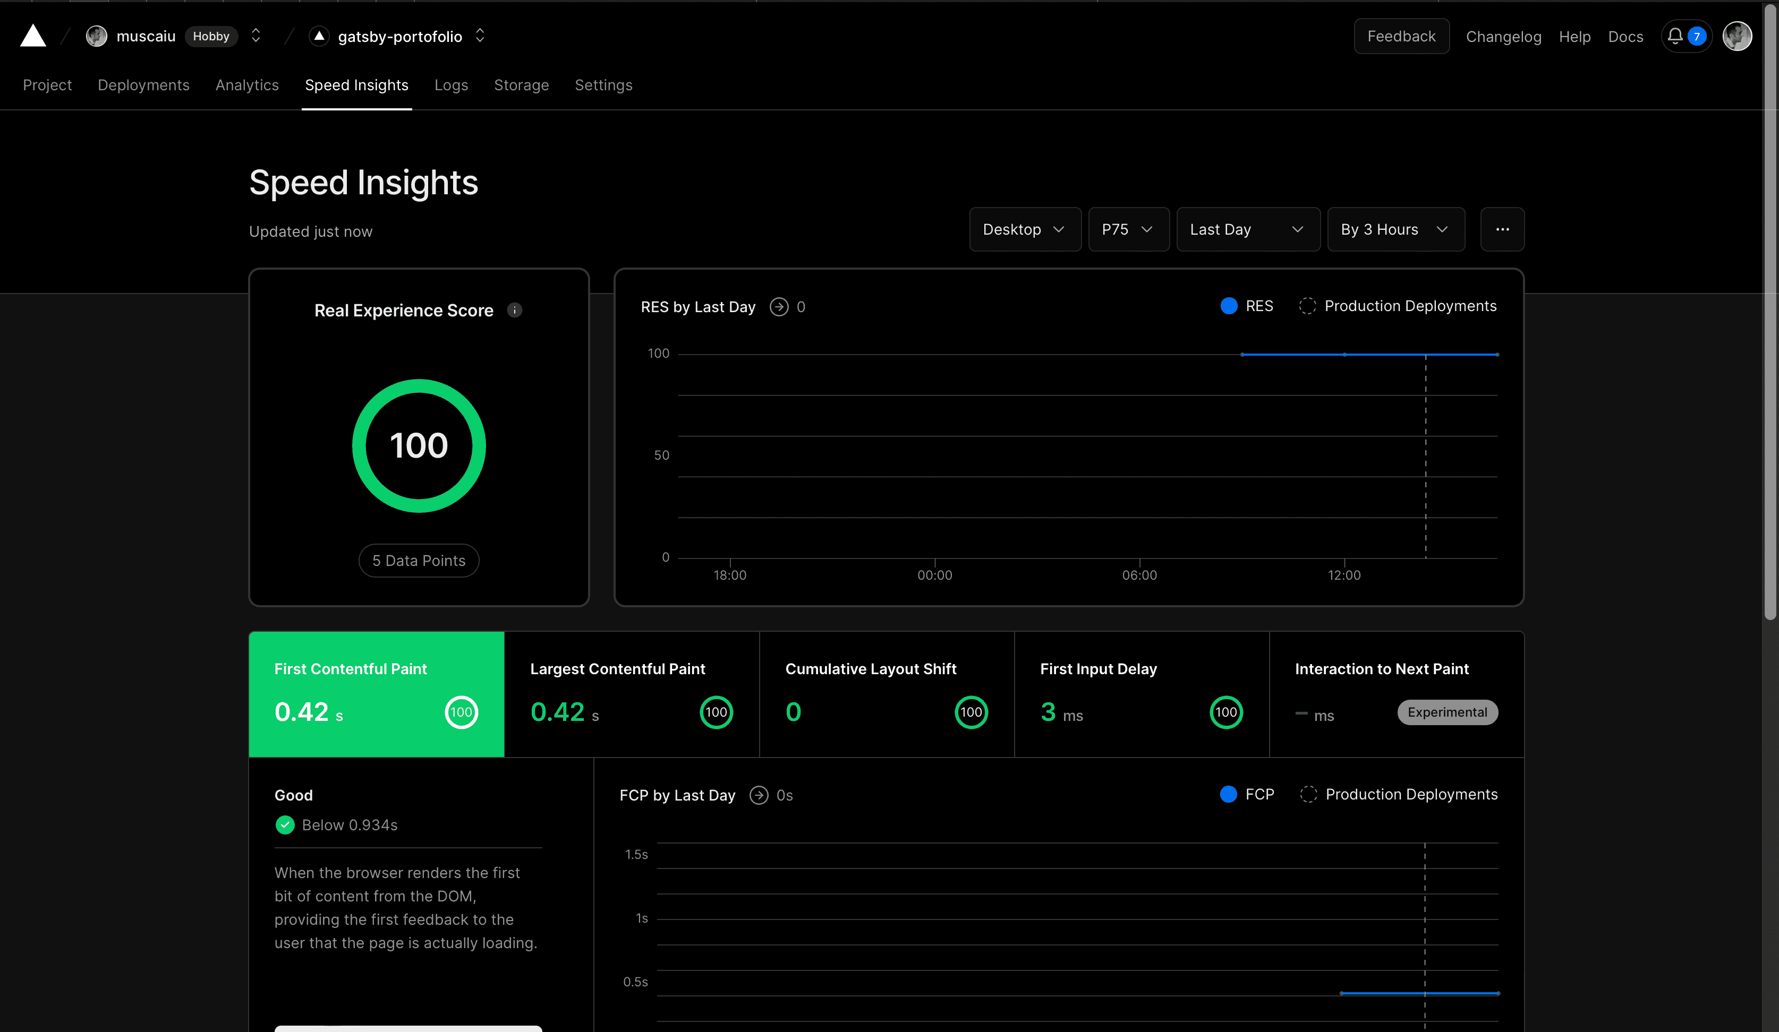Viewport: 1779px width, 1032px height.
Task: Click the Vercel triangle logo
Action: click(32, 36)
